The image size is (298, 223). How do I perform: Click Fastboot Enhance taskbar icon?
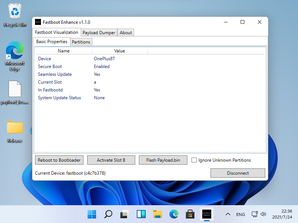coord(207,214)
